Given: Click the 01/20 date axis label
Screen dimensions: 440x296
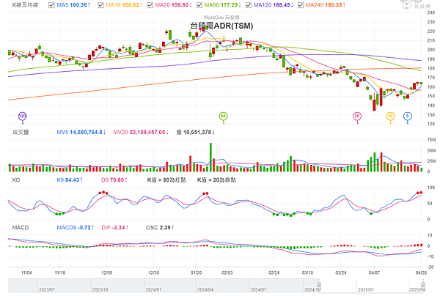Looking at the screenshot, I should 196,273.
